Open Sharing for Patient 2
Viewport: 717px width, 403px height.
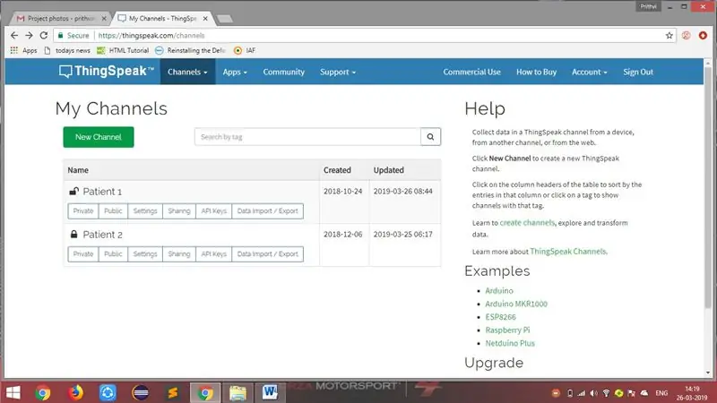178,254
